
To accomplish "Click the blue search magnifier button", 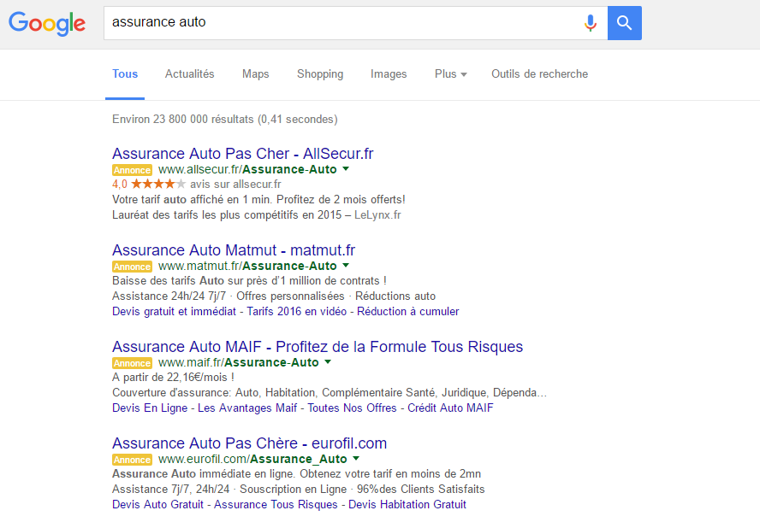I will coord(624,23).
